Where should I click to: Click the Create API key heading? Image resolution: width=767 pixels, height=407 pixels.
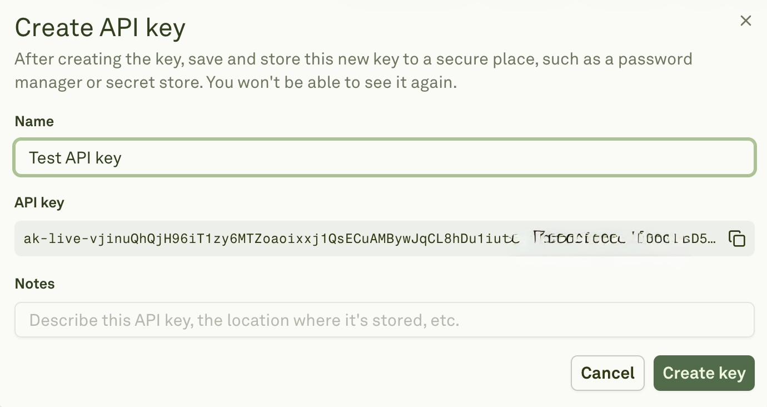pyautogui.click(x=100, y=27)
